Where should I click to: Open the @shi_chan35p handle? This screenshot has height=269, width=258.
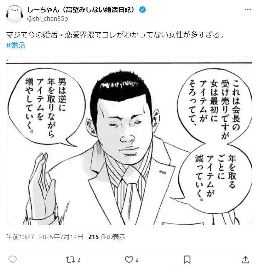47,18
